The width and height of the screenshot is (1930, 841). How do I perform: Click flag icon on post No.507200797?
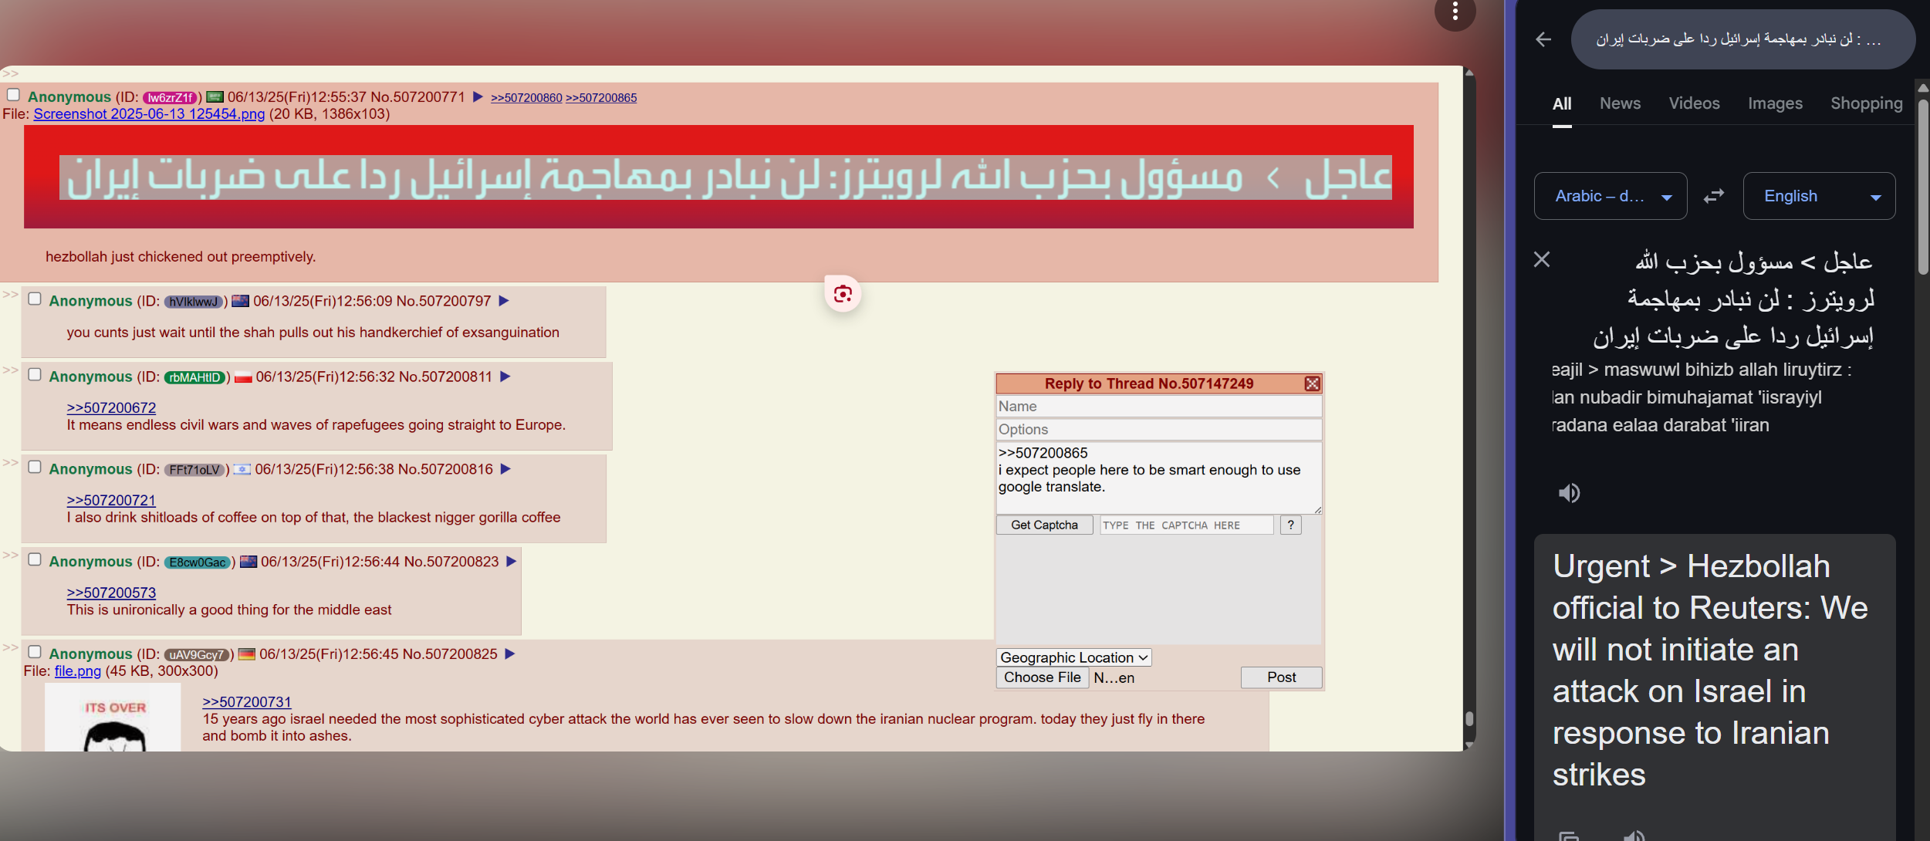click(241, 301)
